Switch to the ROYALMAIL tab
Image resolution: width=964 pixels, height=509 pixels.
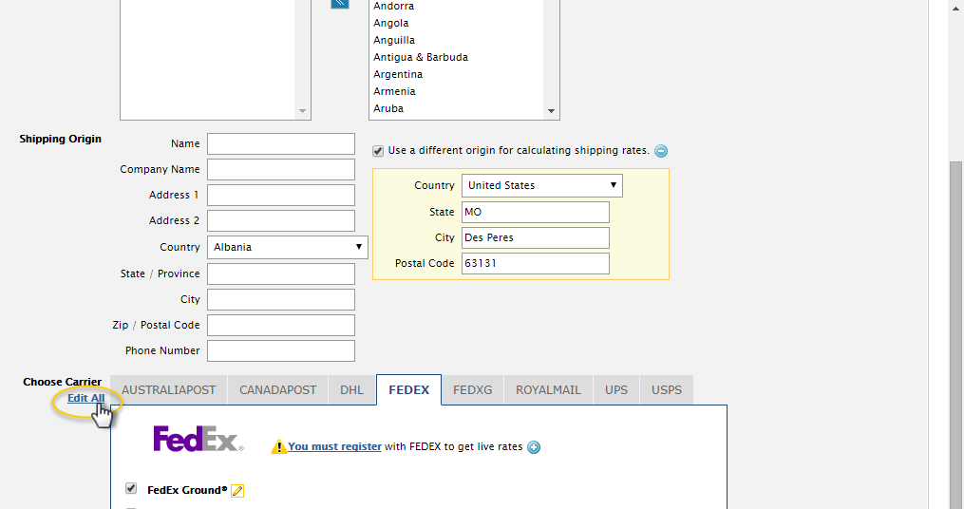tap(548, 390)
